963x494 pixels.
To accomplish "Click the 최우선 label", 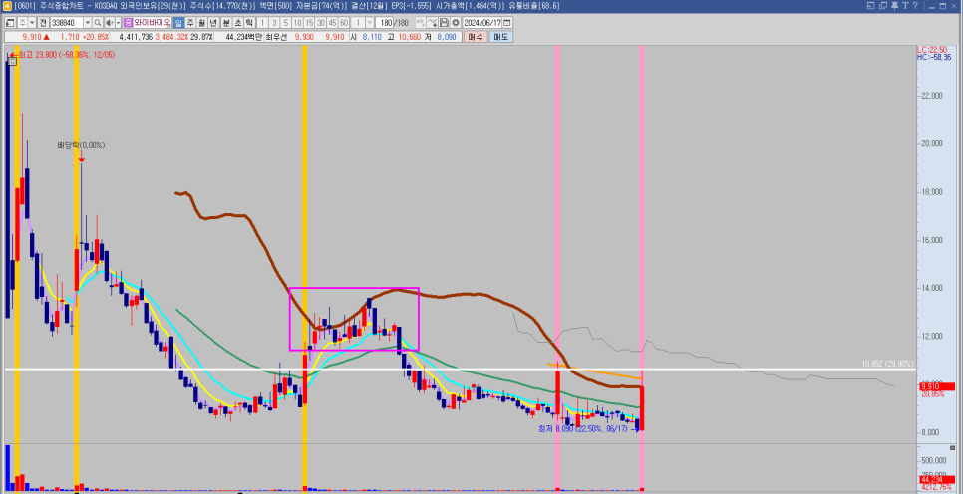I will (276, 37).
